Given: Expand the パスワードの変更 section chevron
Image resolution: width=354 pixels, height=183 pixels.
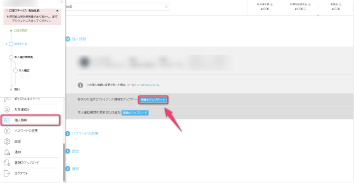Looking at the screenshot, I should pos(68,134).
